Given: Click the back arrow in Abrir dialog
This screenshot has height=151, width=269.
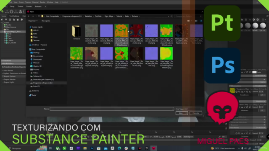Looking at the screenshot, I should 29,16.
